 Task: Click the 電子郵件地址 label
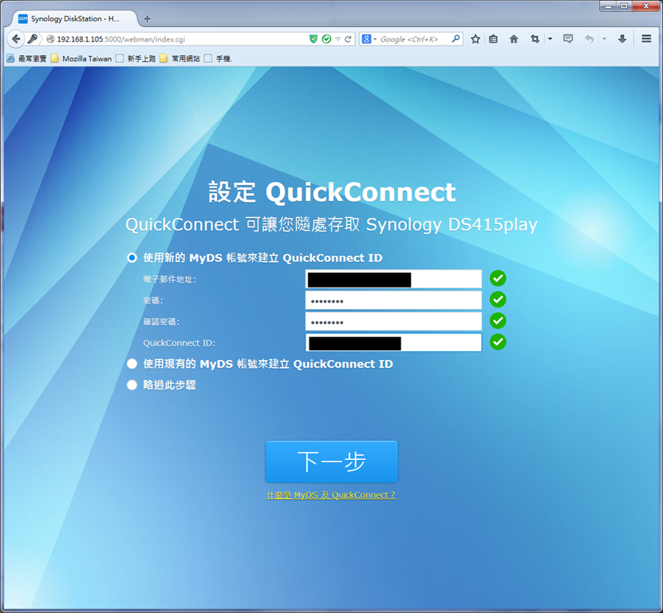tap(170, 279)
